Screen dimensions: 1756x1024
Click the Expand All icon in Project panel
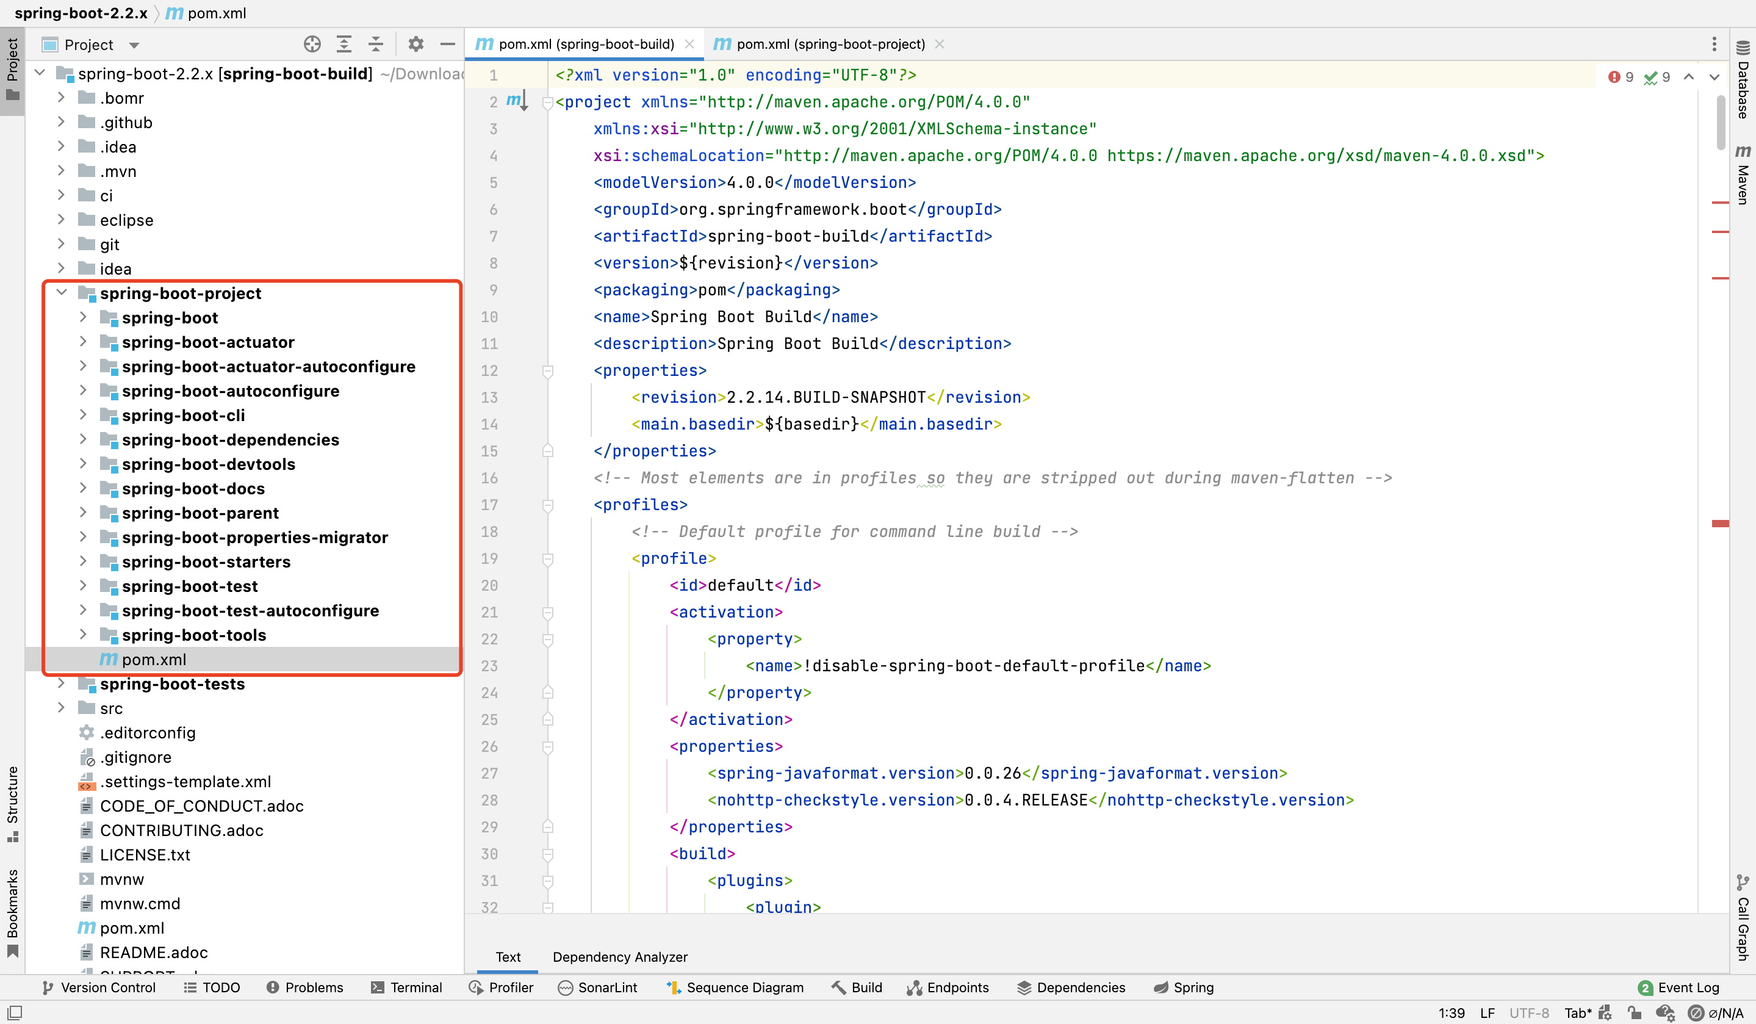[344, 45]
